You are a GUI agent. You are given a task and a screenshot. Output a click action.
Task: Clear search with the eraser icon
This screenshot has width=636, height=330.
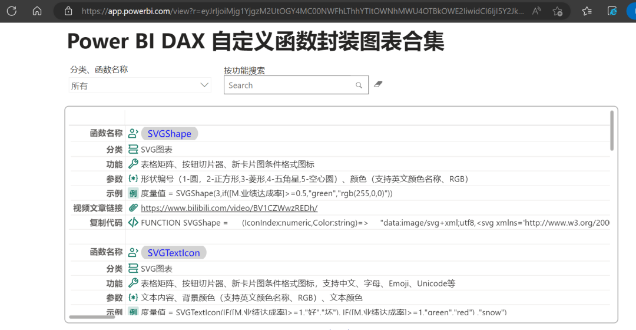(378, 84)
